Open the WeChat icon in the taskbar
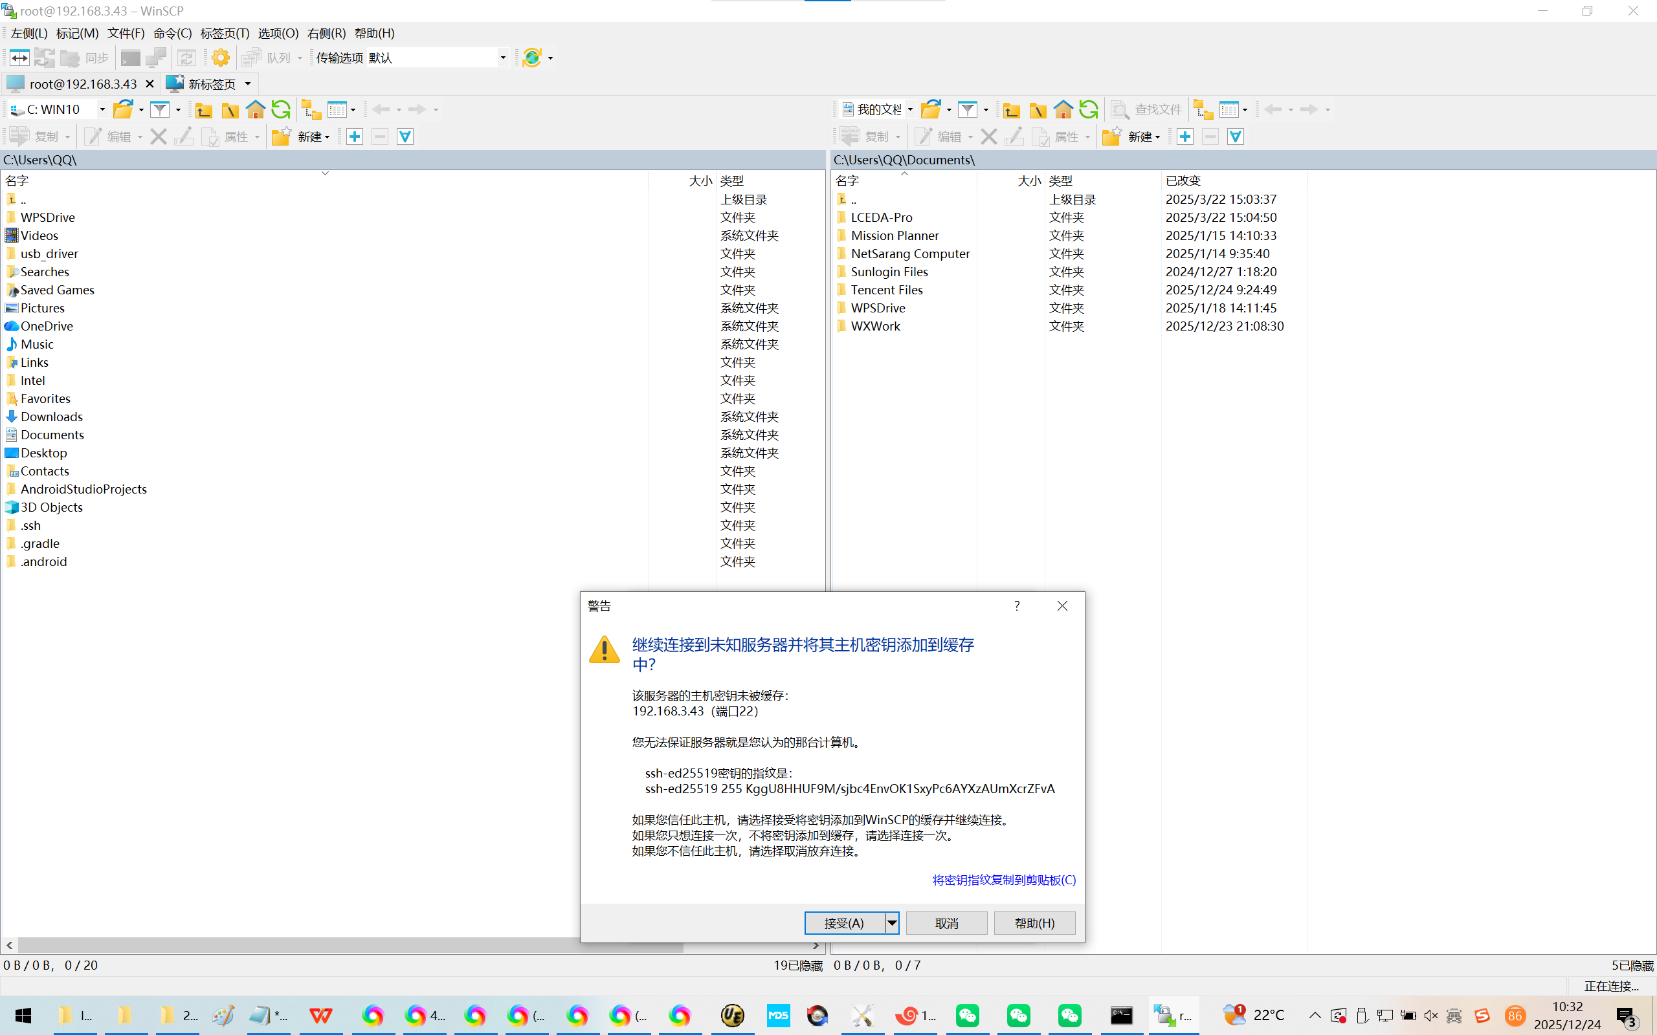This screenshot has height=1035, width=1657. pyautogui.click(x=968, y=1015)
